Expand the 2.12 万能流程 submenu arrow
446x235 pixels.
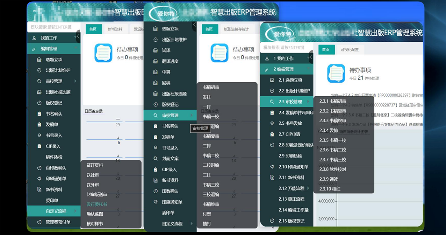[x=308, y=188]
